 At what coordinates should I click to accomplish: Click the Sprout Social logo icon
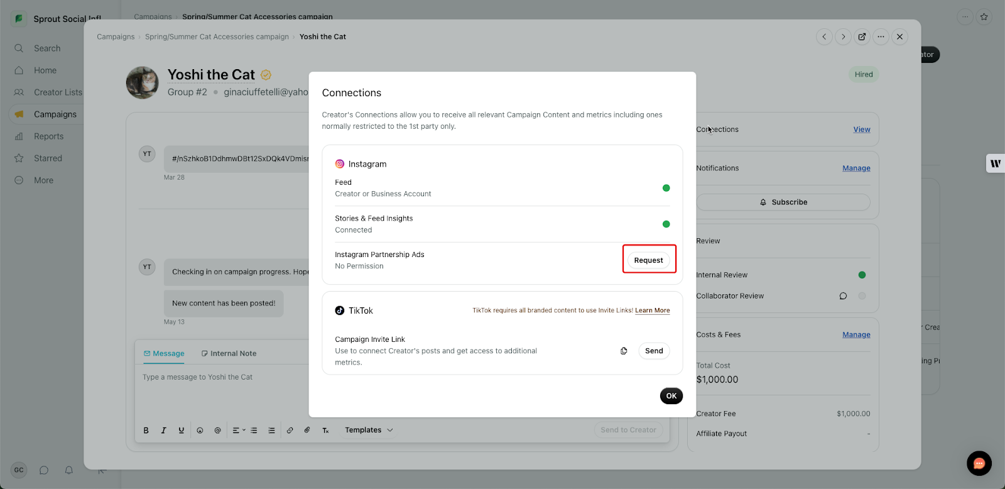[x=19, y=19]
